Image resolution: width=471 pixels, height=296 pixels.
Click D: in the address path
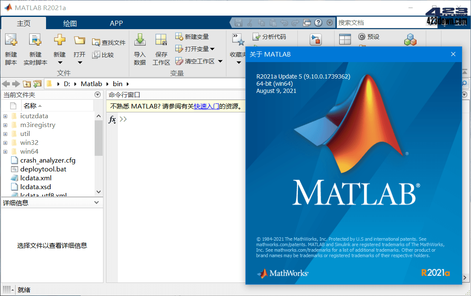point(67,84)
